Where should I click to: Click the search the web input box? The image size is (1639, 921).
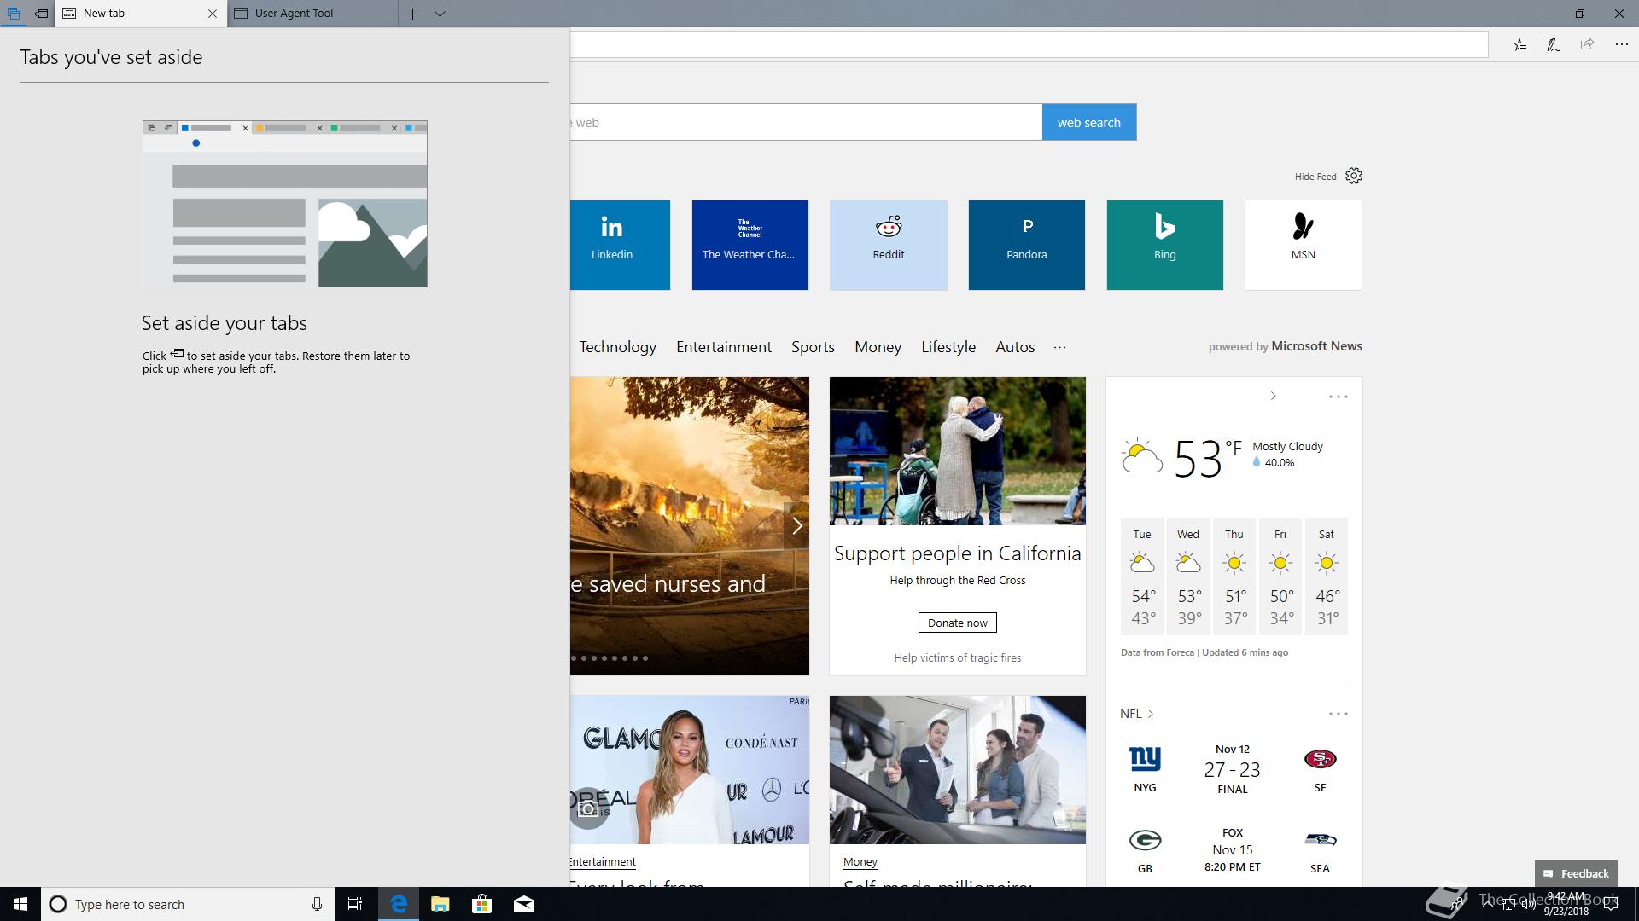click(x=806, y=122)
